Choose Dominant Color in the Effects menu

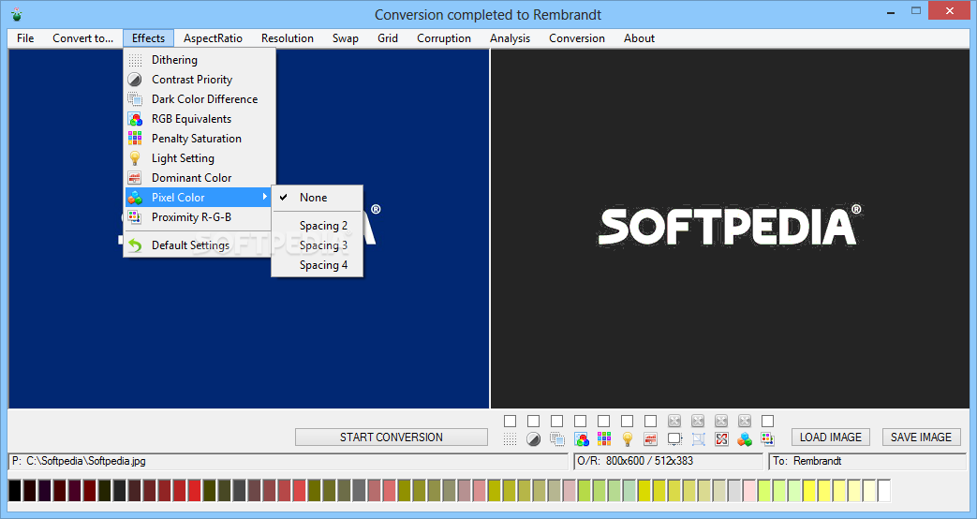[x=200, y=178]
